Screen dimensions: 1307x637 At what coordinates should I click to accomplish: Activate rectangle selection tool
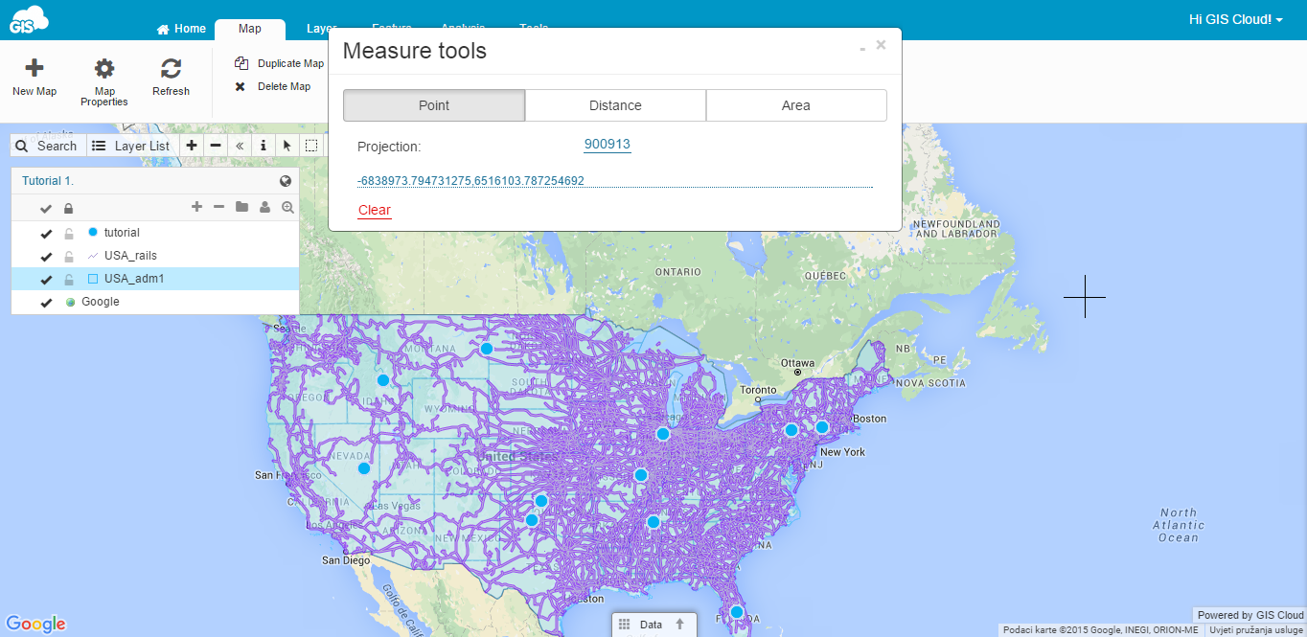point(311,146)
